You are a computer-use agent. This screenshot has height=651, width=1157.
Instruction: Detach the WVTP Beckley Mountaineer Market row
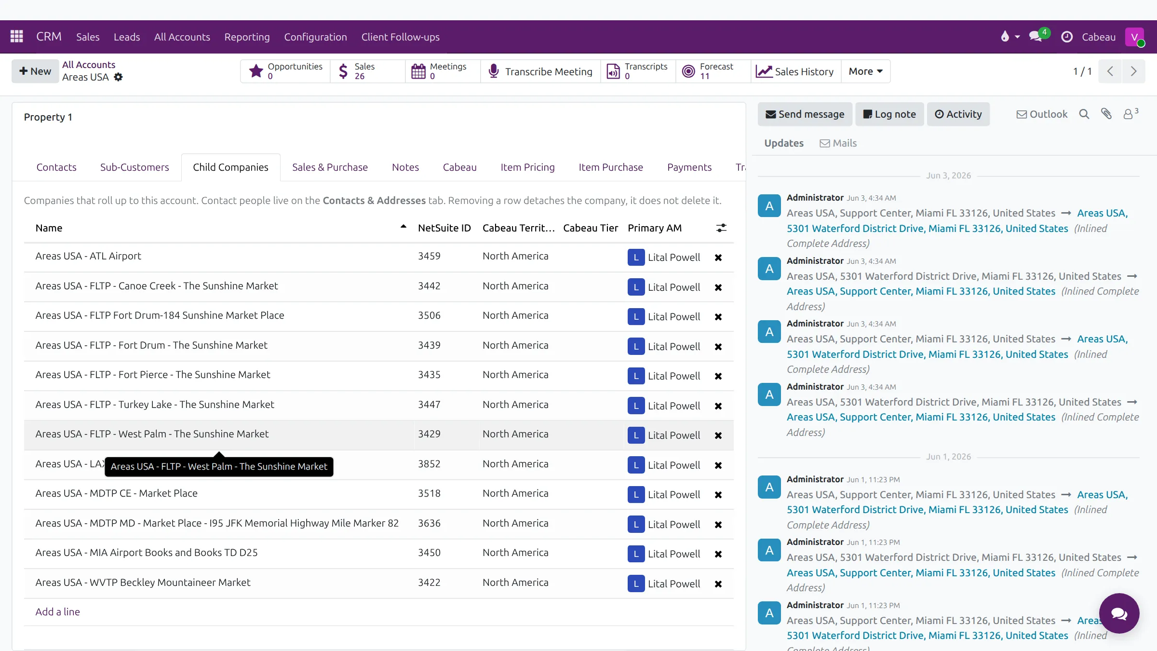coord(718,584)
